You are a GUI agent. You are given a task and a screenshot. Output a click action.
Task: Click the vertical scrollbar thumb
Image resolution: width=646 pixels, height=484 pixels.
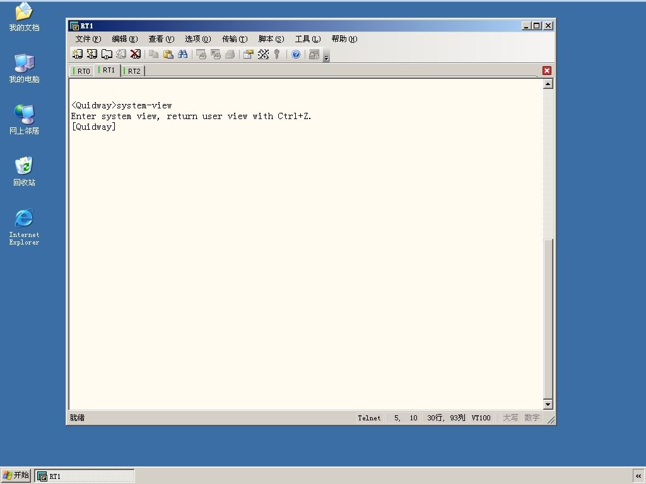[x=548, y=318]
